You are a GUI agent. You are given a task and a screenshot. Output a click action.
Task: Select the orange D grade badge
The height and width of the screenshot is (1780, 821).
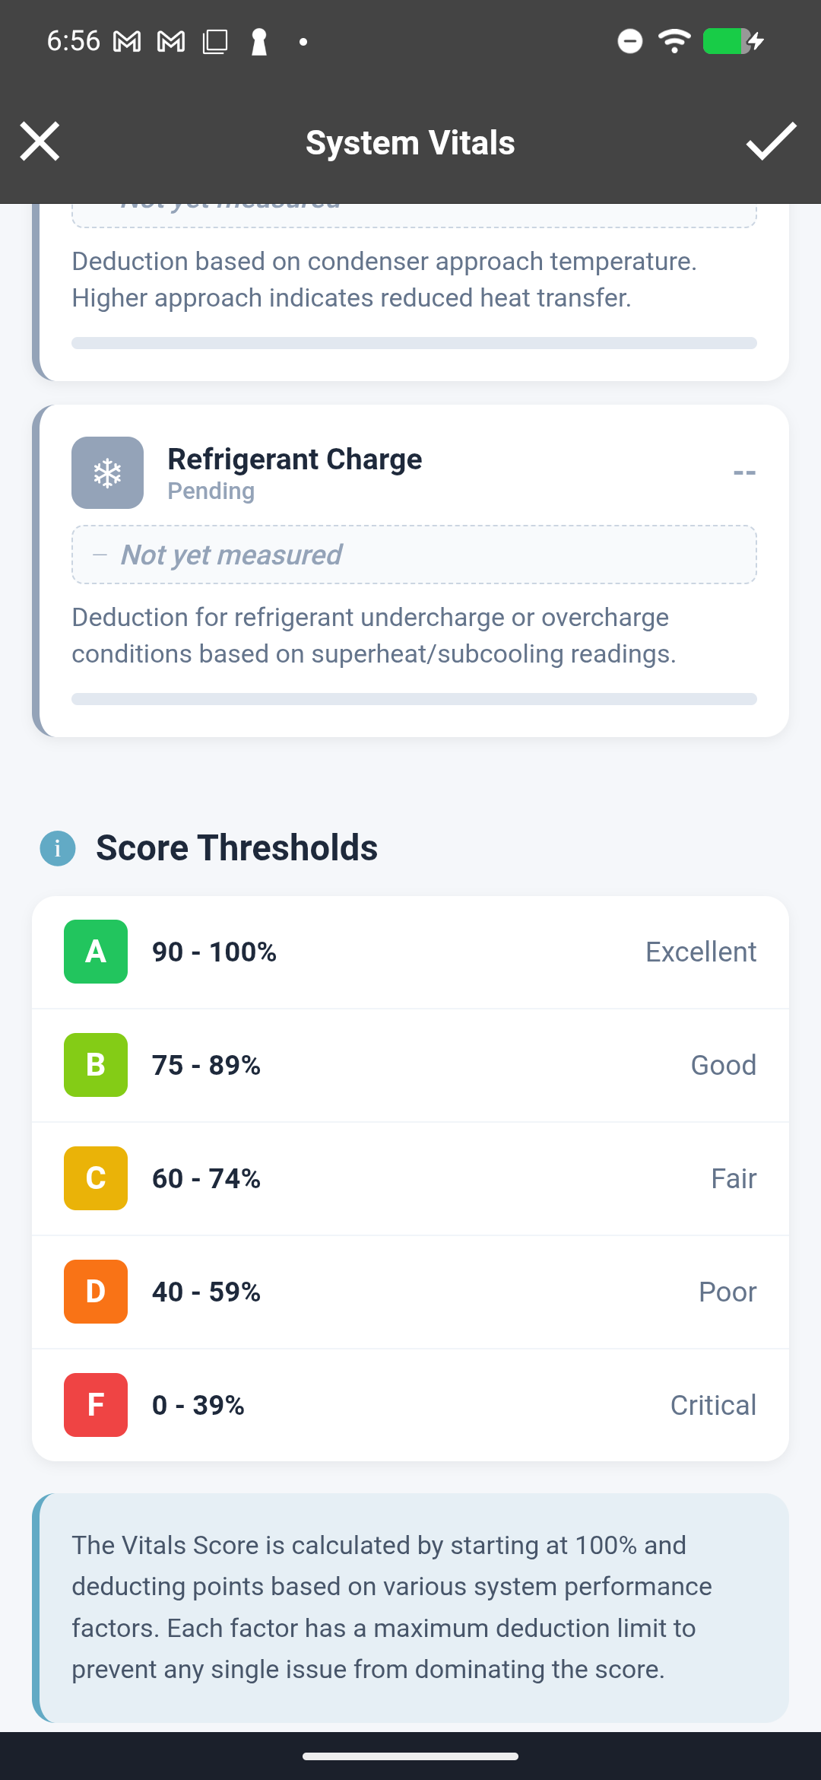[x=95, y=1291]
